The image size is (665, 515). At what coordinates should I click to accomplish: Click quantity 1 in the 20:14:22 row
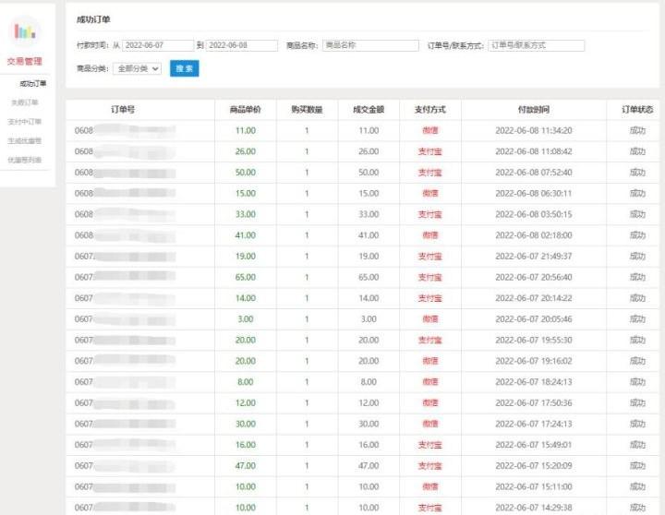[x=307, y=298]
